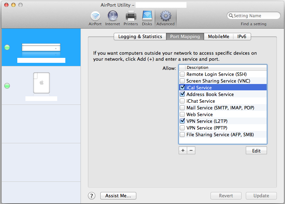Select the AirPort Extreme base station in sidebar

(41, 47)
